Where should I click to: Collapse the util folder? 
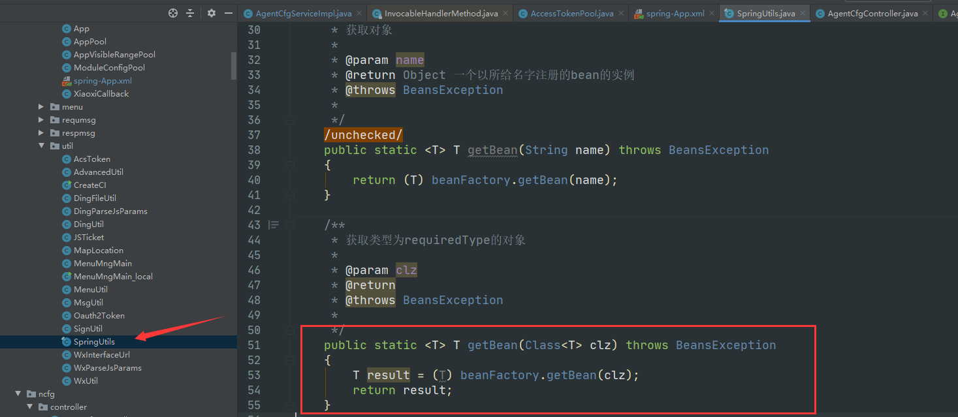coord(41,146)
